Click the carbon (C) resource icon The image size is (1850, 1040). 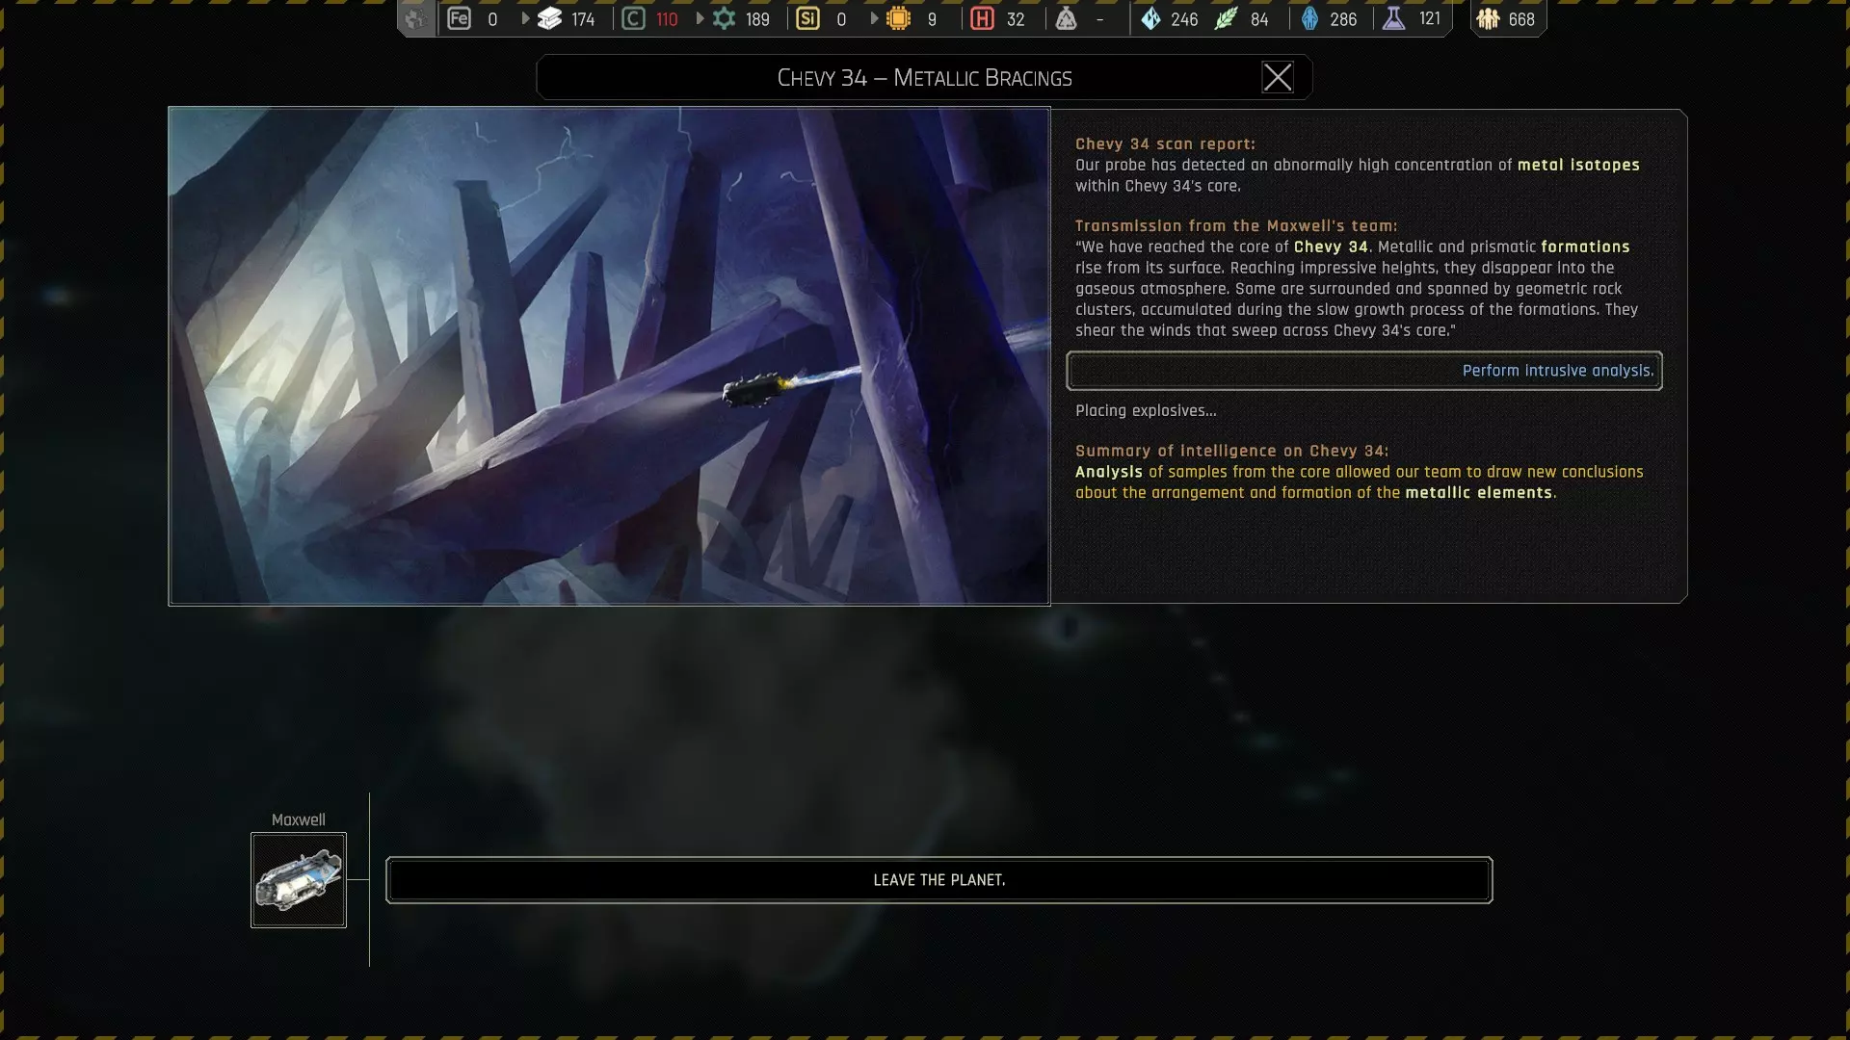click(x=633, y=18)
